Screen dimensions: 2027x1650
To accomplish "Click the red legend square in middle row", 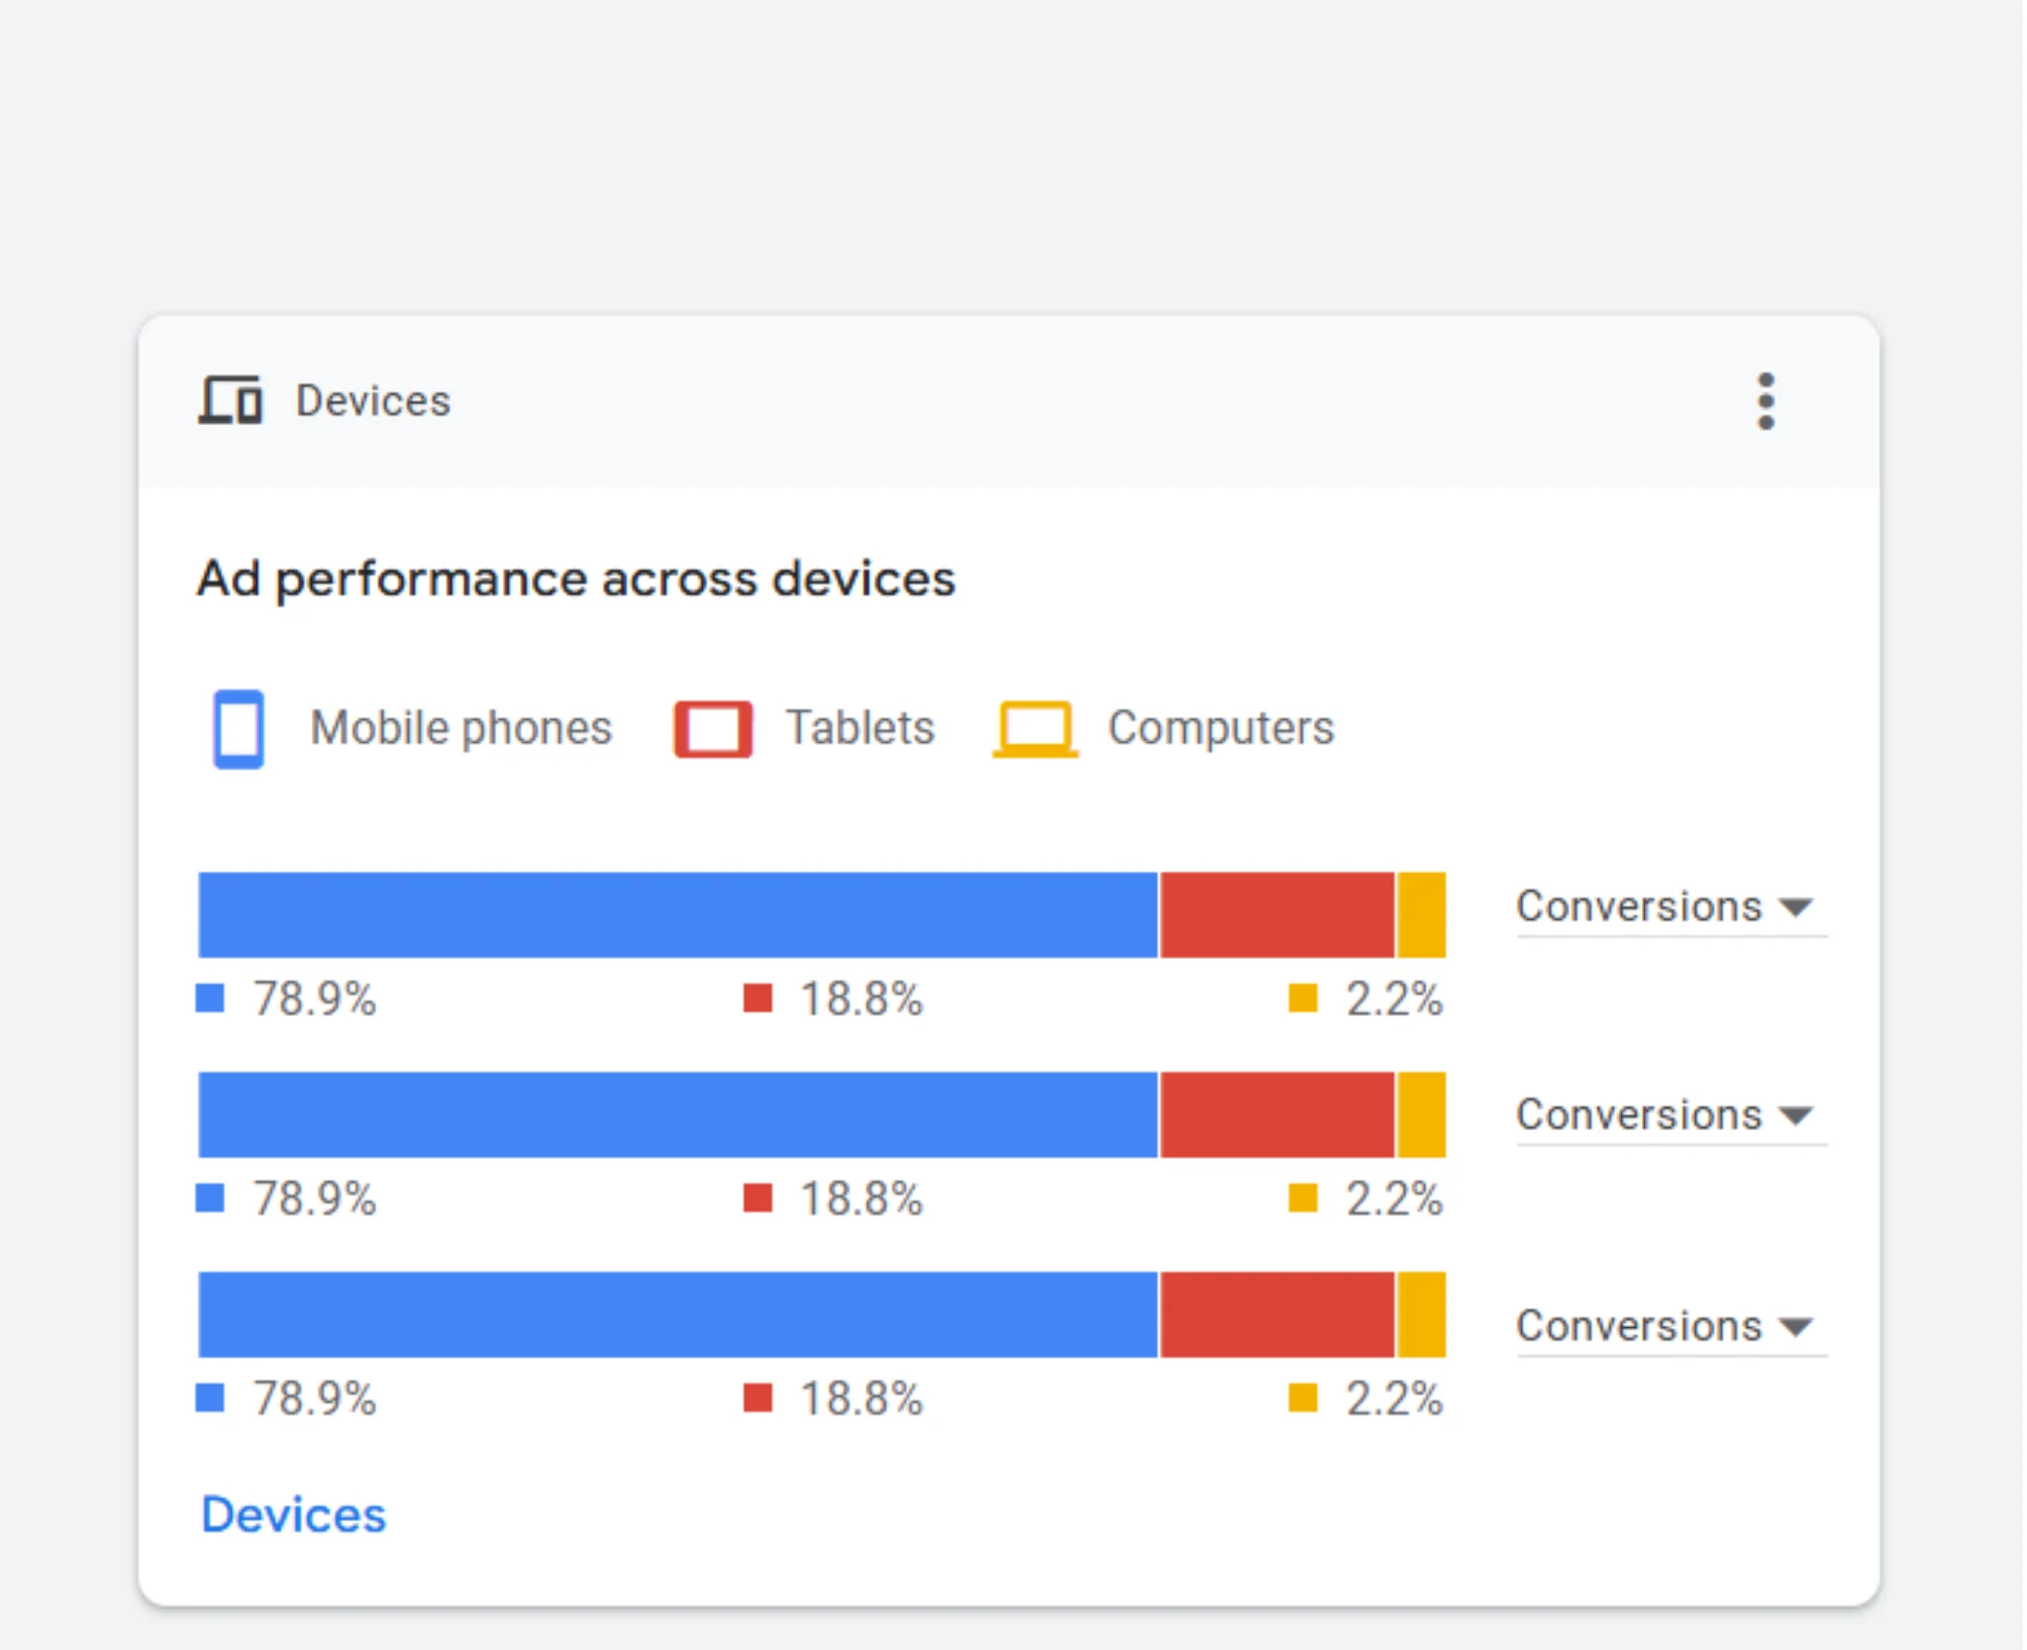I will point(758,1198).
